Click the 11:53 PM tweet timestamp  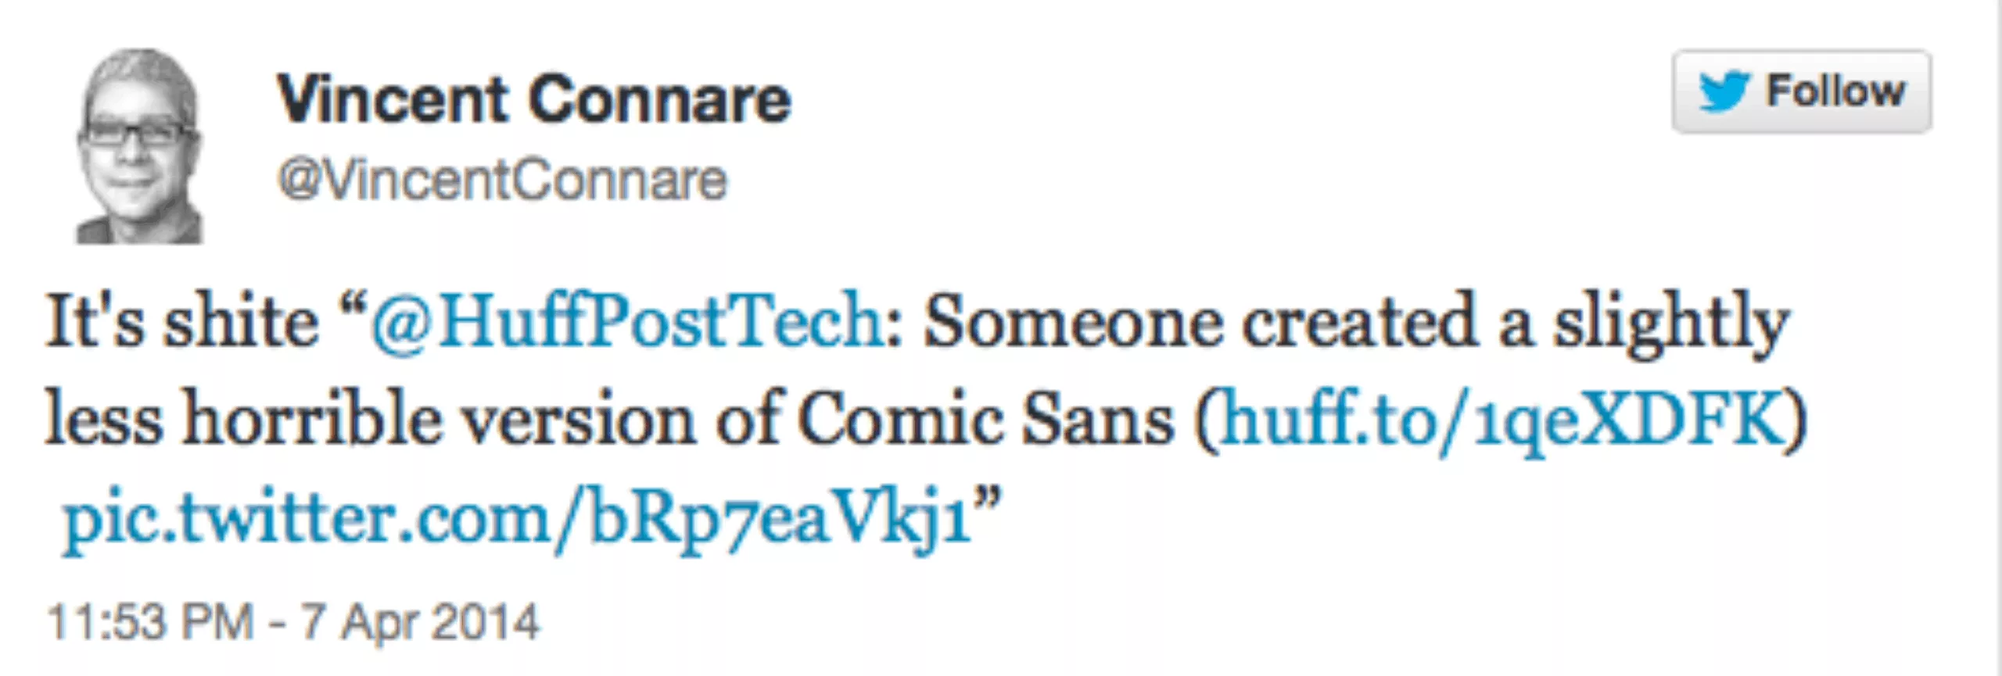tap(150, 622)
